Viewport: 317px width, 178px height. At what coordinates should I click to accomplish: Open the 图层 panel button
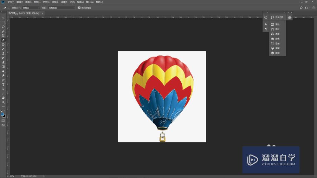[275, 53]
